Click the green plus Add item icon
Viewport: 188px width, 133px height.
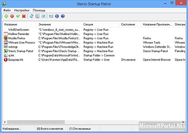point(6,16)
